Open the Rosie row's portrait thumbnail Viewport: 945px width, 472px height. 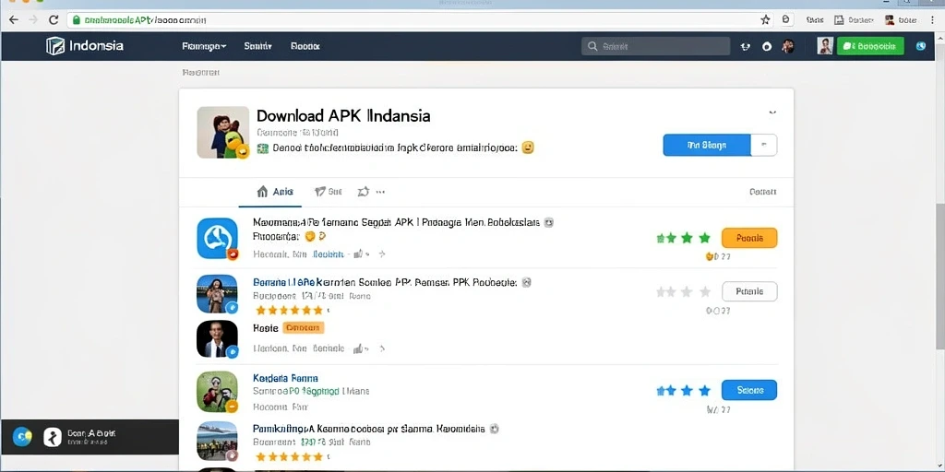click(x=217, y=338)
